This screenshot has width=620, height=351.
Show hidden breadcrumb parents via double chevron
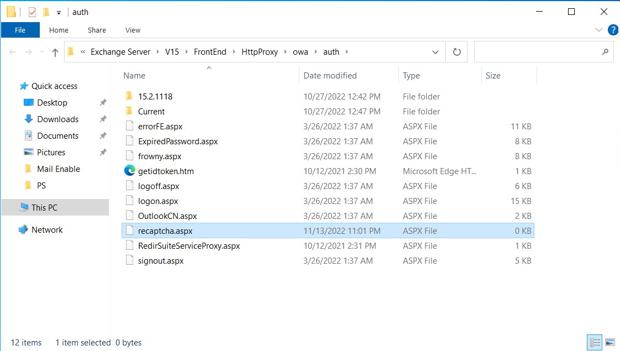83,52
